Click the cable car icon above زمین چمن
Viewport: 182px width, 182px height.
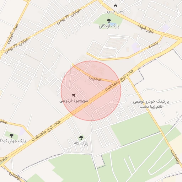[116, 5]
